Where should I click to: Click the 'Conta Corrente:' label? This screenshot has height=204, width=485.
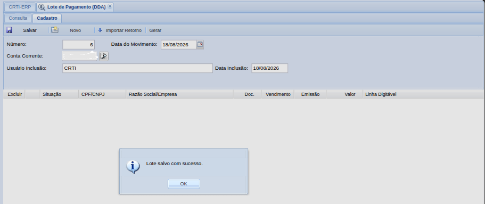(25, 56)
